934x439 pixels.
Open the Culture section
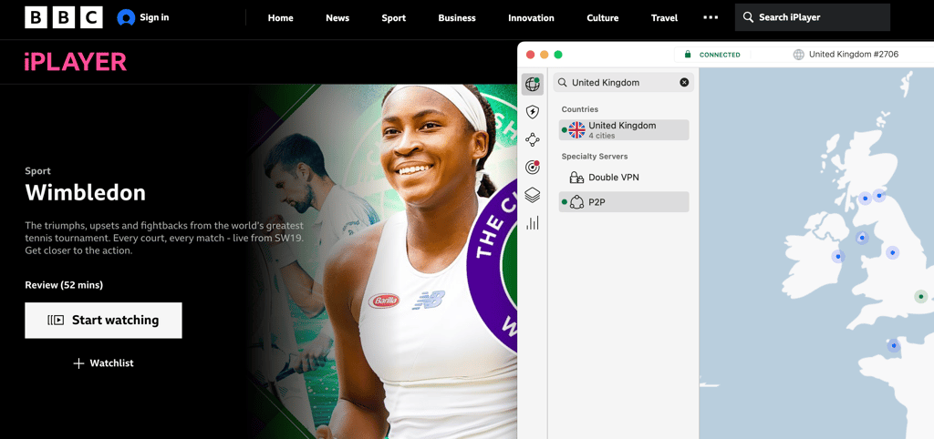pyautogui.click(x=602, y=18)
